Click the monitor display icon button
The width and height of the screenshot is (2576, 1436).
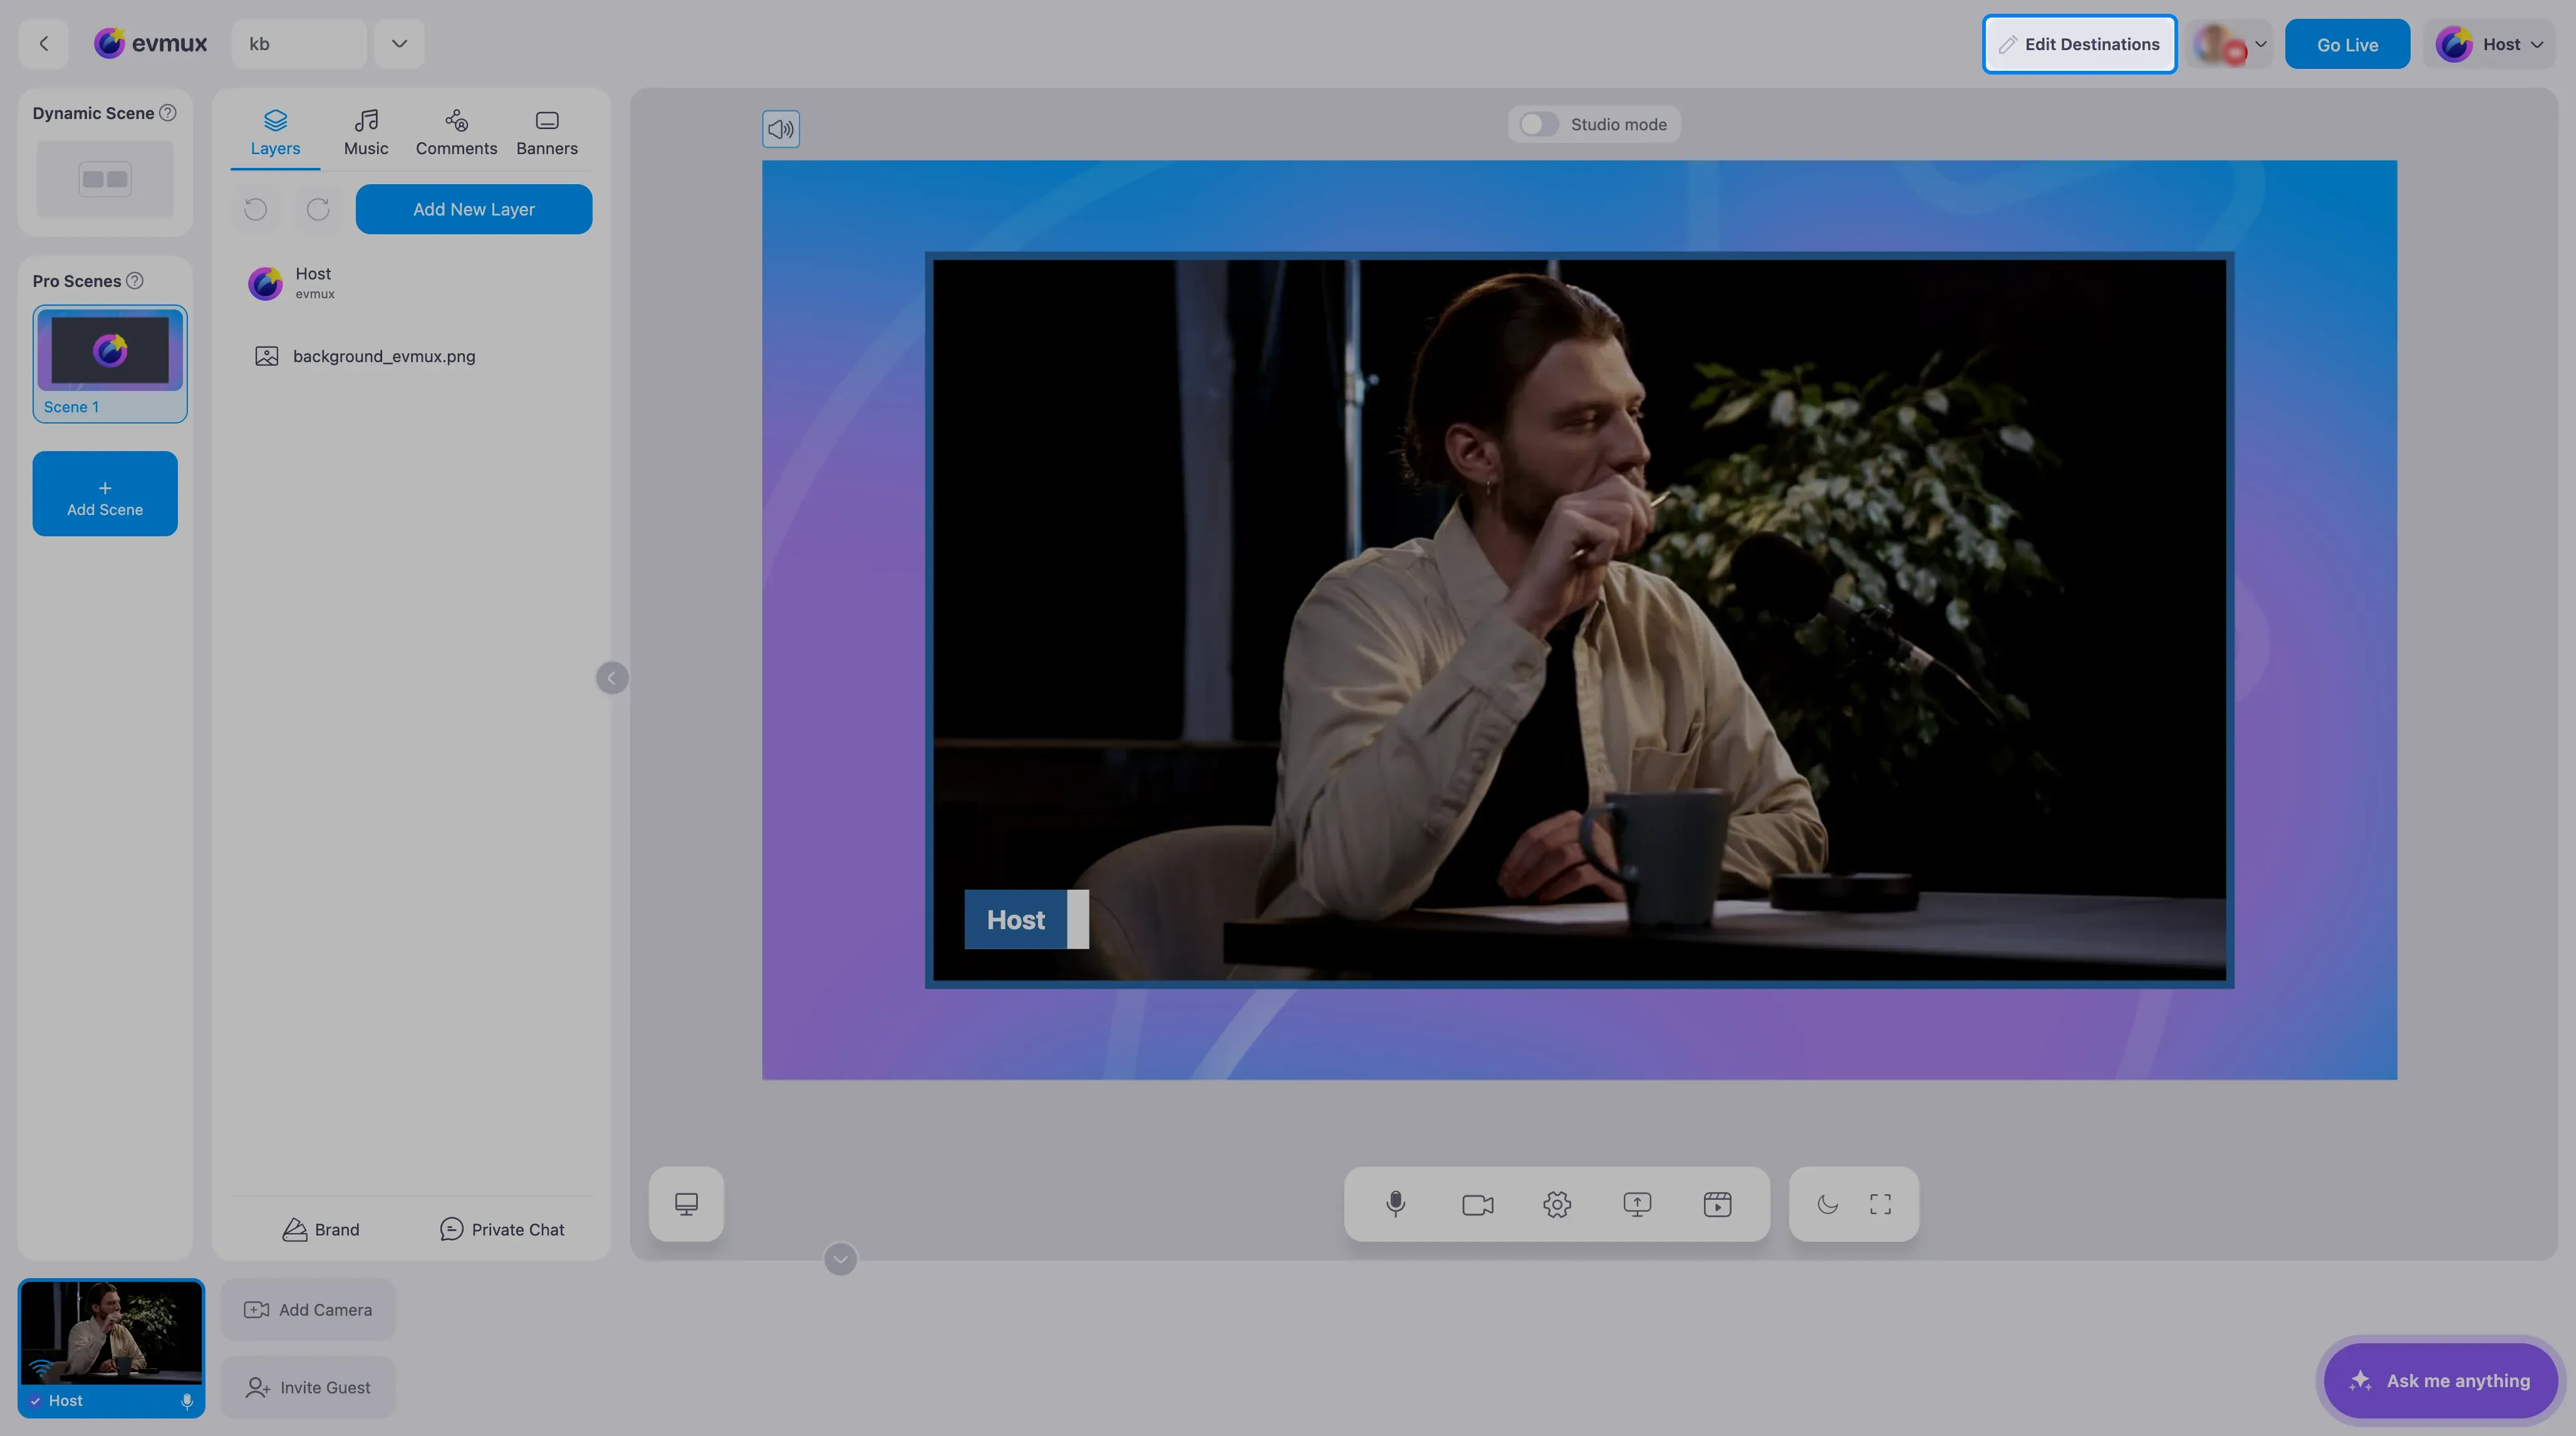coord(686,1204)
